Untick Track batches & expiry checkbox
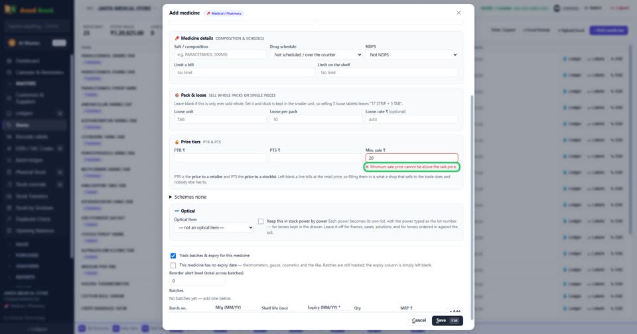 coord(173,256)
